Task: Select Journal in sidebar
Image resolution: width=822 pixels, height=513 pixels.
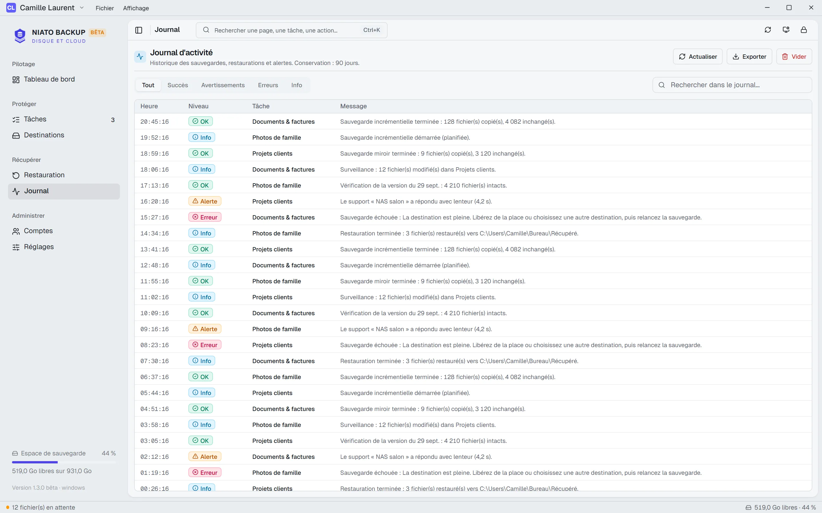Action: [64, 191]
